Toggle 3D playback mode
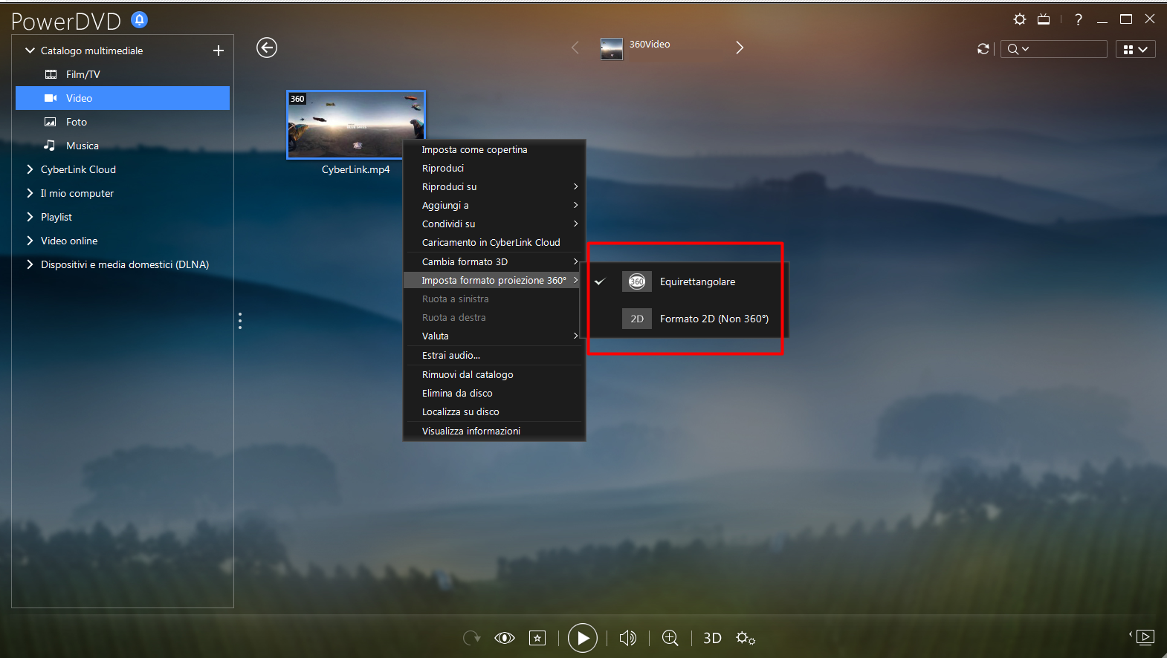The height and width of the screenshot is (658, 1167). click(x=712, y=638)
